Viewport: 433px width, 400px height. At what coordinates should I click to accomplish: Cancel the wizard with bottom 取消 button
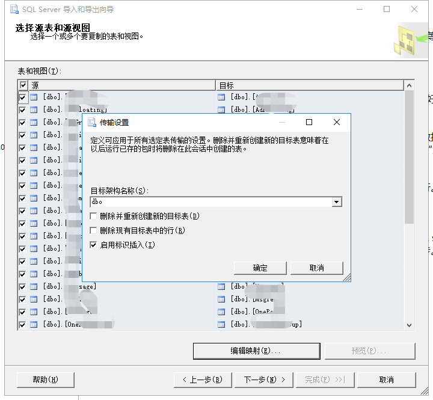click(387, 380)
